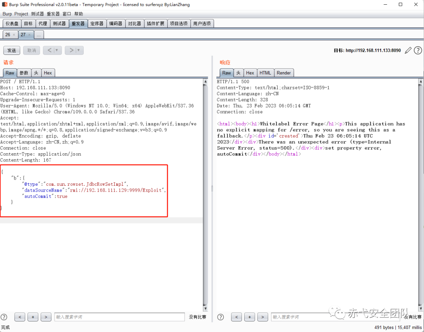Click the 491 bytes status text
424x332 pixels.
point(384,327)
